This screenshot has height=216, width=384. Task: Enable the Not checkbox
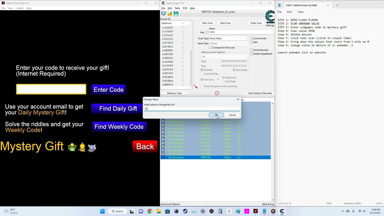point(251,42)
